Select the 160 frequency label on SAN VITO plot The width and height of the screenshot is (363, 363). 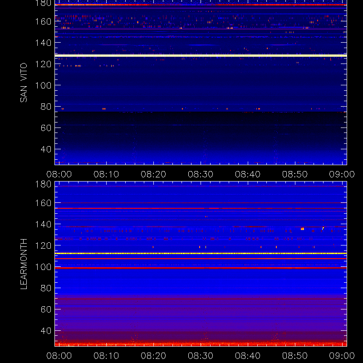[43, 21]
